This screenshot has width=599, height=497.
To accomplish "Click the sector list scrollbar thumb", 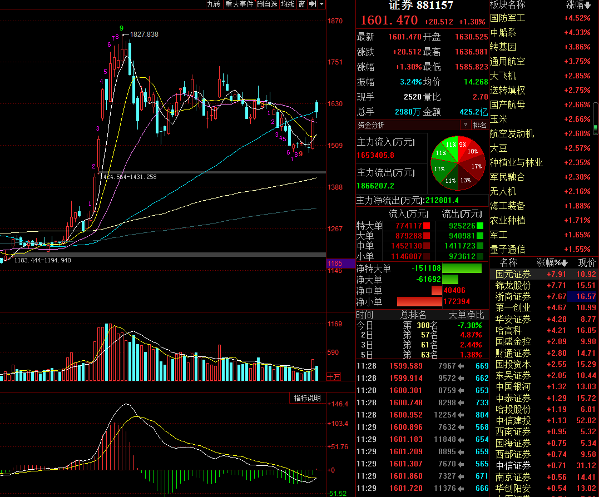I will [x=596, y=119].
